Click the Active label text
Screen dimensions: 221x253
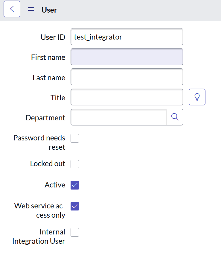55,185
